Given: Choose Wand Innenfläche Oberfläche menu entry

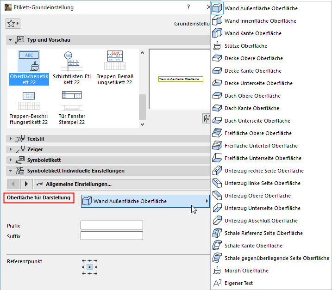Looking at the screenshot, I should (x=271, y=21).
